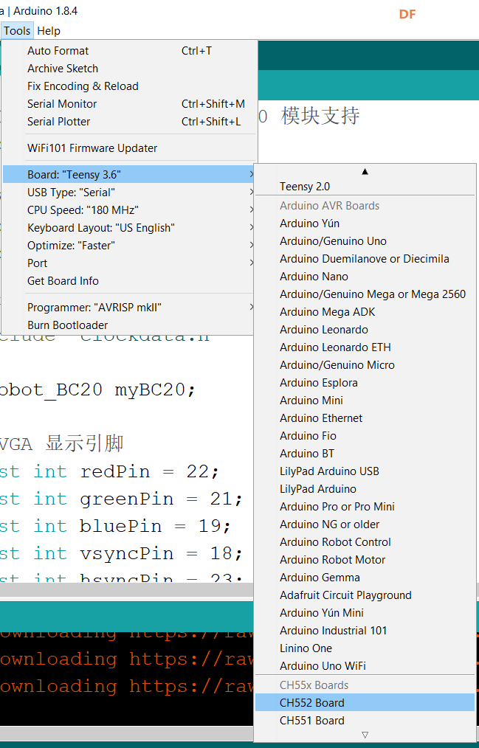
Task: Select Arduino Leonardo board
Action: pos(365,329)
